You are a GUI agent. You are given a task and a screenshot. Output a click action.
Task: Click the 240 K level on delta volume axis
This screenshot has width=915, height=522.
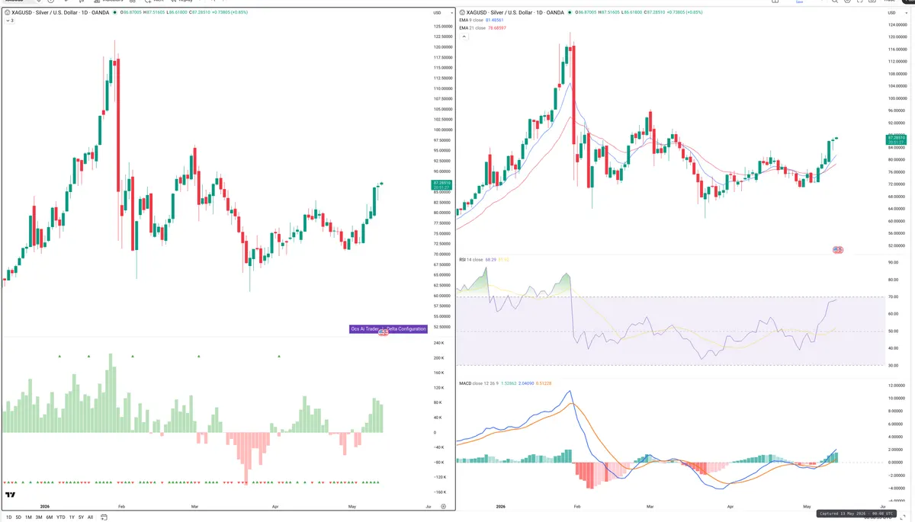[x=438, y=343]
